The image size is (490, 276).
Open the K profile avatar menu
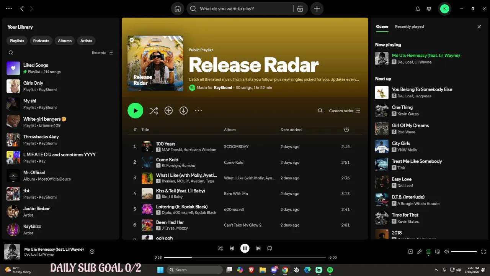click(444, 8)
